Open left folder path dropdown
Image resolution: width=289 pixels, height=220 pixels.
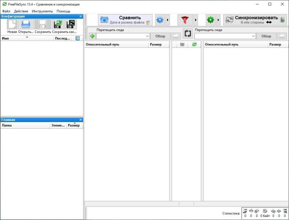pyautogui.click(x=148, y=36)
